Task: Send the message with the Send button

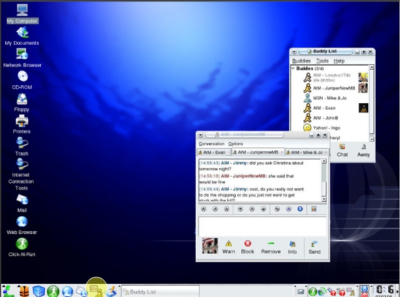Action: [x=314, y=247]
